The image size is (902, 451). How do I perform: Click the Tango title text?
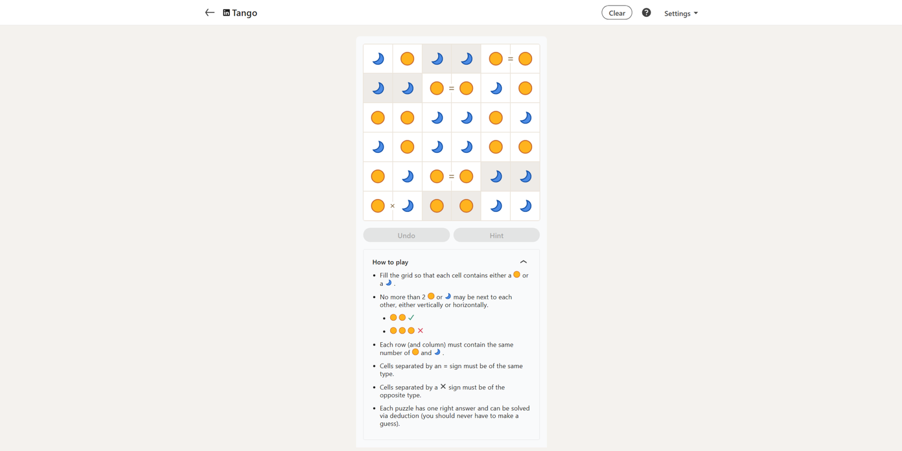[245, 13]
